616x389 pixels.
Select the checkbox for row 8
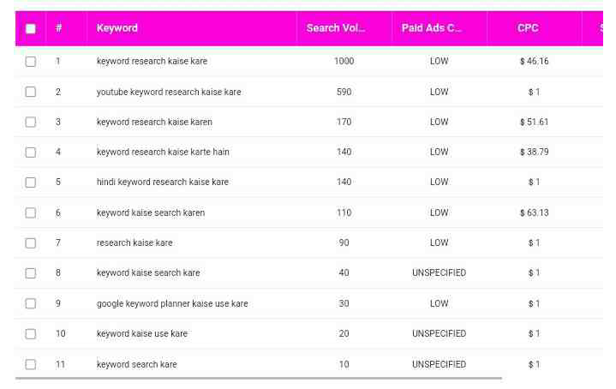click(x=31, y=273)
